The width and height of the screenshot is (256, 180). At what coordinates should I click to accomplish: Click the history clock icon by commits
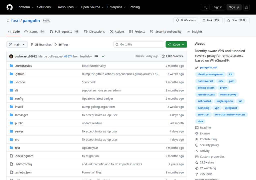(x=163, y=56)
